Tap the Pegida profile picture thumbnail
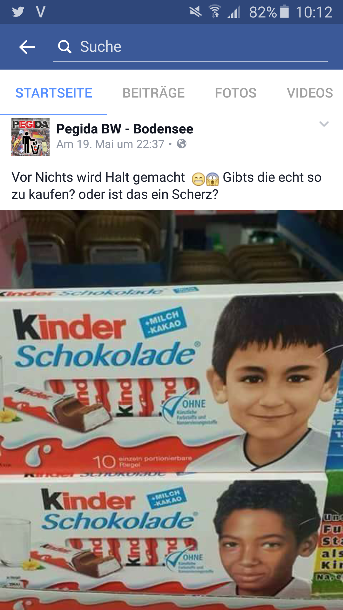 30,137
